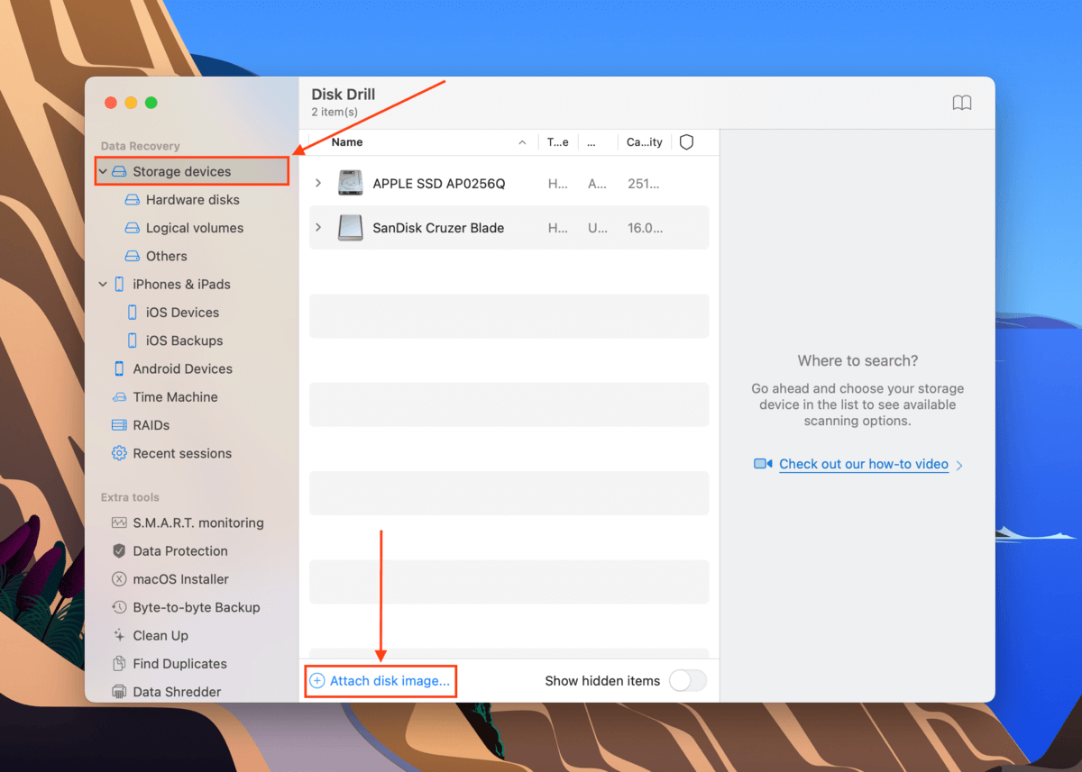Click the iOS Devices phone icon
This screenshot has height=772, width=1082.
pyautogui.click(x=133, y=313)
